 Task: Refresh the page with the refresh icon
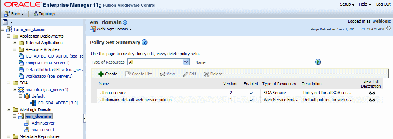pyautogui.click(x=389, y=29)
